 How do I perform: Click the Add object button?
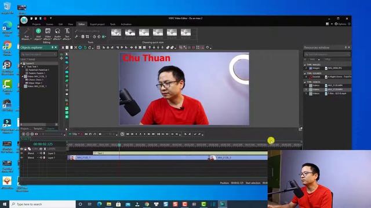[38, 34]
